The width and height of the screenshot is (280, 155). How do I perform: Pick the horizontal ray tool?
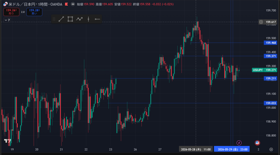click(x=97, y=19)
